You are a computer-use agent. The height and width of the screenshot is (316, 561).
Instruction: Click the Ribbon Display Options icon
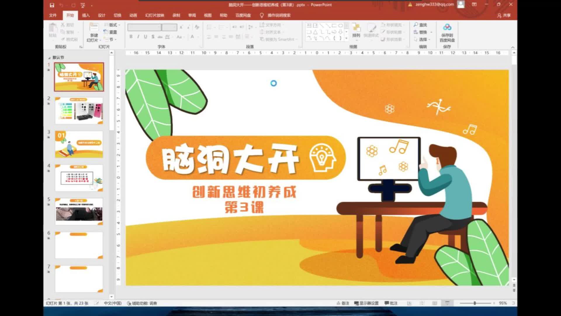(474, 4)
